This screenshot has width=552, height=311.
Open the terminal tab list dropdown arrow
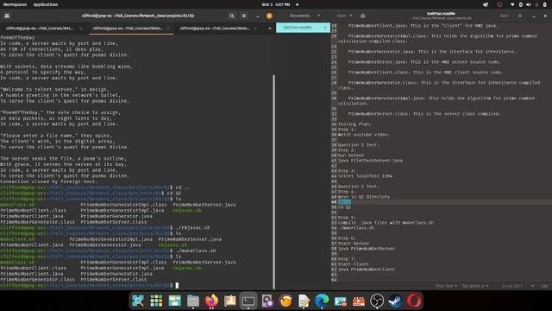pos(270,29)
